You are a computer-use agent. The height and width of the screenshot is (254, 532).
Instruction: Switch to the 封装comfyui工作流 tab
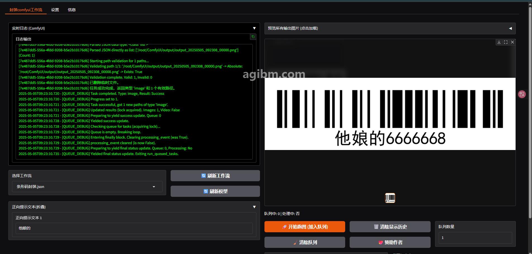[26, 10]
